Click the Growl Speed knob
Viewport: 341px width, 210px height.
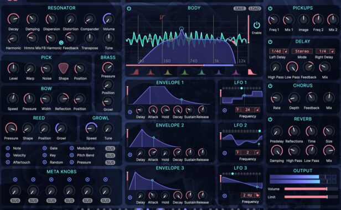pyautogui.click(x=91, y=128)
